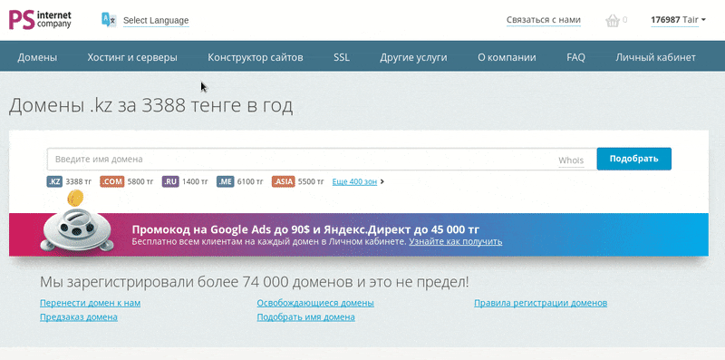Click the Подобрать button
This screenshot has height=360, width=725.
633,159
